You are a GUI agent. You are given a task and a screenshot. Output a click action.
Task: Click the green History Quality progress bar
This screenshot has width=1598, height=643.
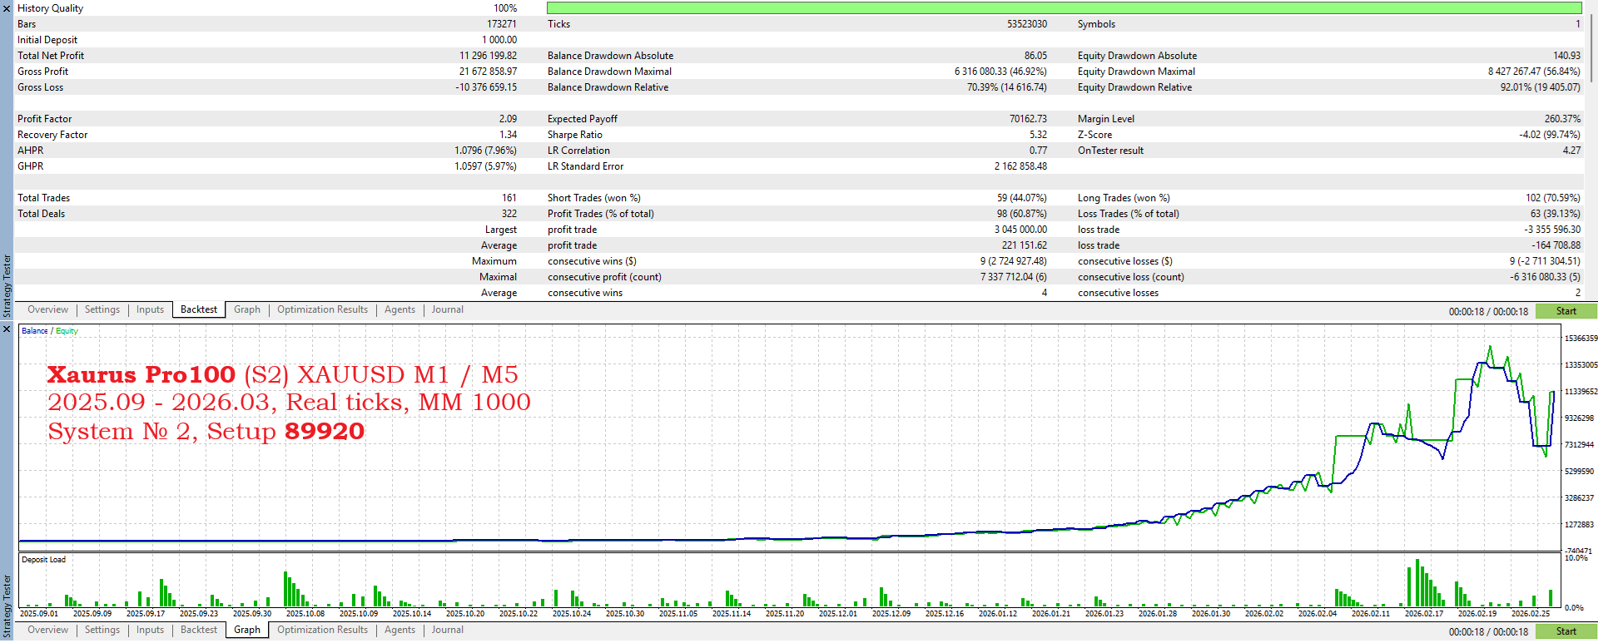[1064, 8]
